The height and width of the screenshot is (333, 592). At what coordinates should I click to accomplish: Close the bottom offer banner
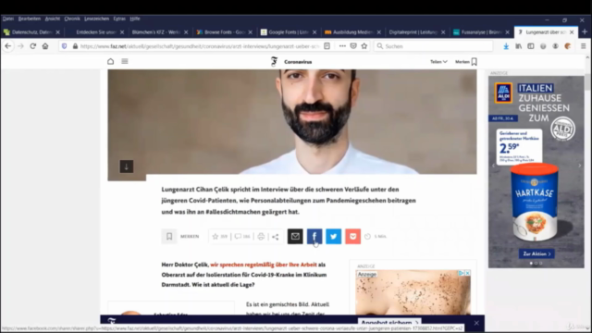pos(476,323)
